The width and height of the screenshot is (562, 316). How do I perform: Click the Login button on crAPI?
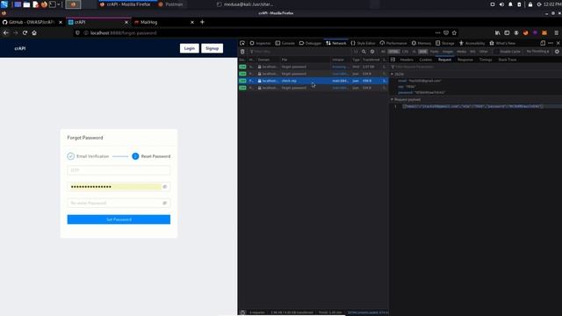(x=190, y=48)
